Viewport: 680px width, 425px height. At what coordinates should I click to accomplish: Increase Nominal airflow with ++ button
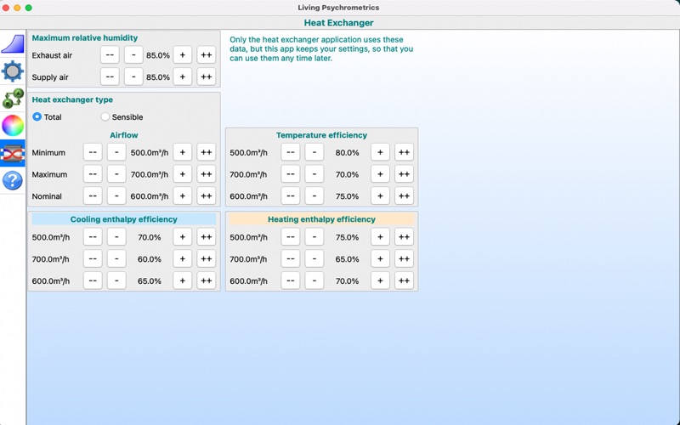pyautogui.click(x=207, y=195)
